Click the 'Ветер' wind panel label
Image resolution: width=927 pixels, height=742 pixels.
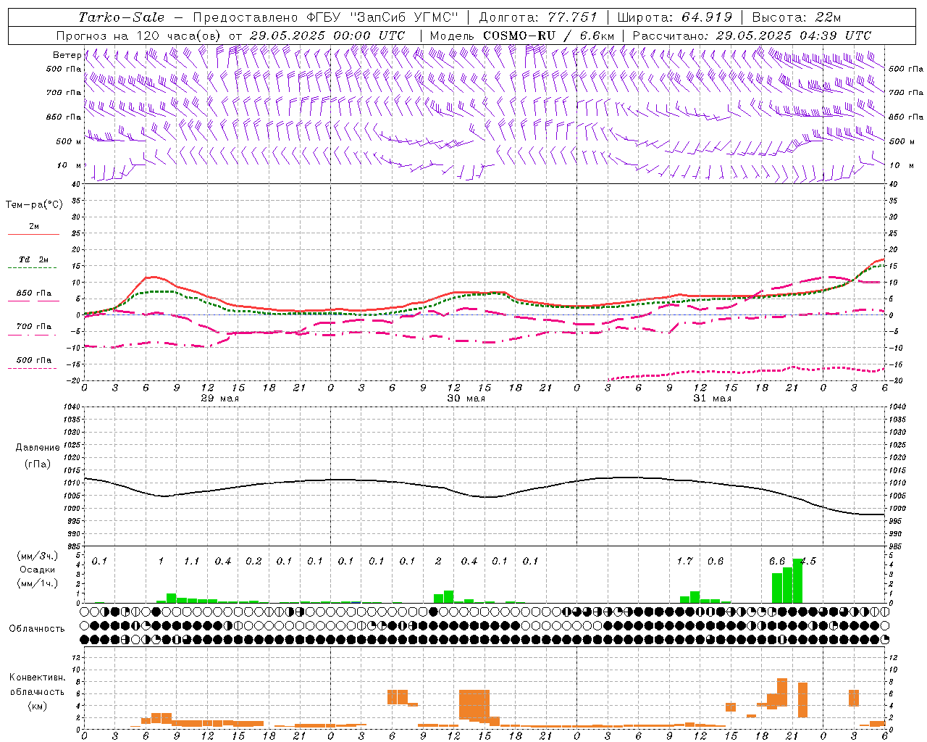[67, 55]
